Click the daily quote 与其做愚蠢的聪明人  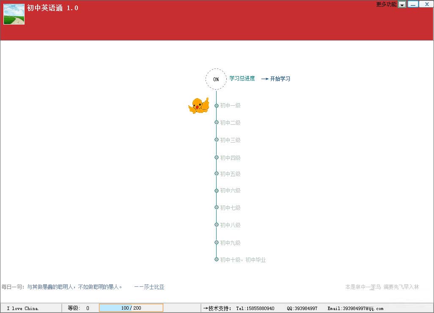[74, 287]
